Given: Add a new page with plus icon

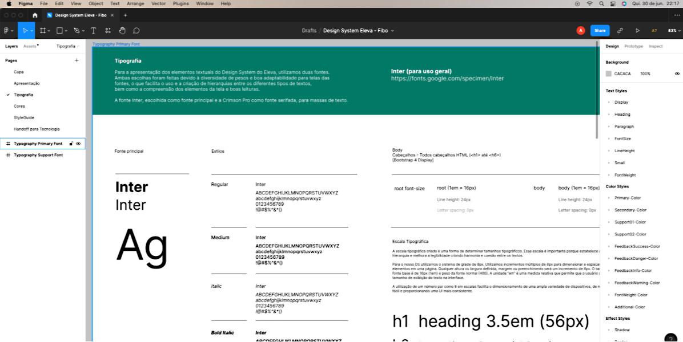Looking at the screenshot, I should (77, 60).
